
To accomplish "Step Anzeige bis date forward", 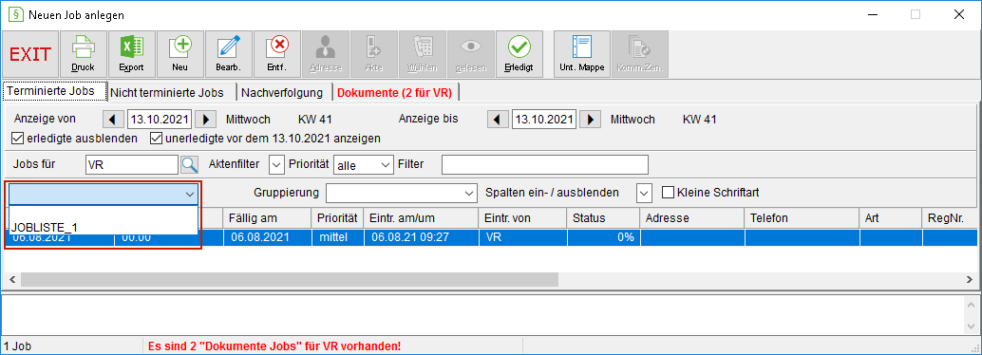I will coord(591,119).
